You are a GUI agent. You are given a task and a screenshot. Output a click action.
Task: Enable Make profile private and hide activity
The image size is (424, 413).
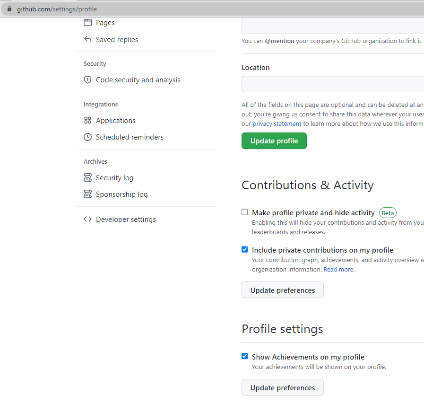click(244, 212)
